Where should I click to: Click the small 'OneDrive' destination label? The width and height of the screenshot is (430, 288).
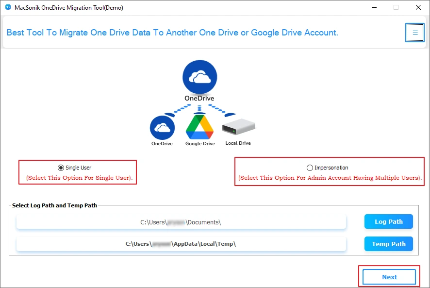pos(162,144)
